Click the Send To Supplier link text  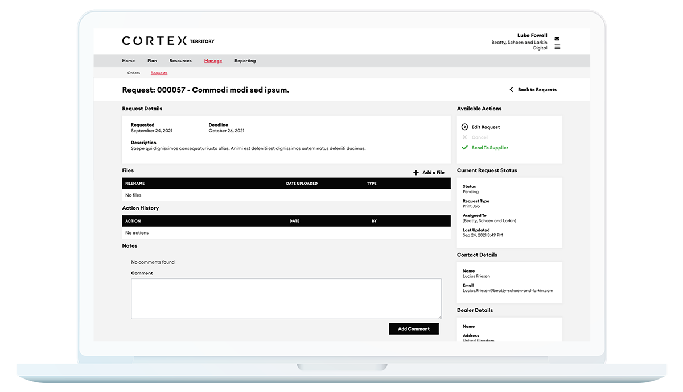pos(489,148)
